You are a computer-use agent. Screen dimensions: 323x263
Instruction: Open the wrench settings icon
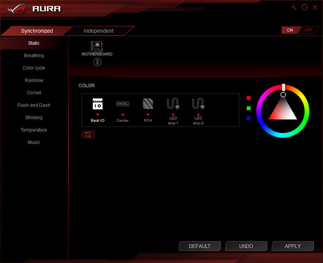294,8
